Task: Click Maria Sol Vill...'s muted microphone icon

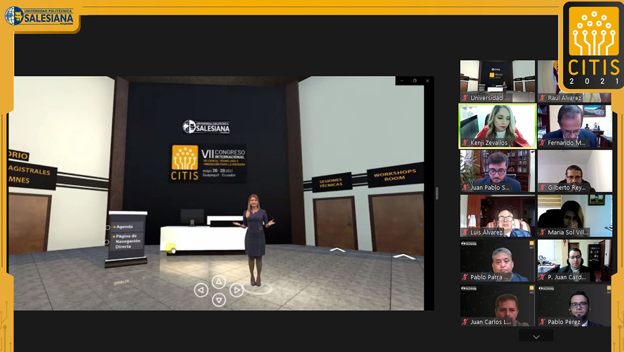Action: [543, 233]
